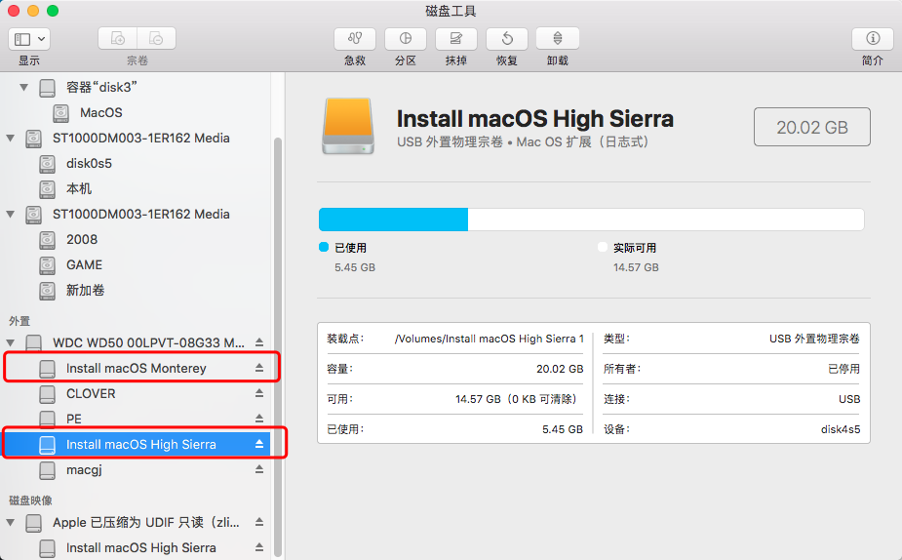Image resolution: width=902 pixels, height=560 pixels.
Task: Open the sidebar display (显示) dropdown
Action: pyautogui.click(x=29, y=39)
